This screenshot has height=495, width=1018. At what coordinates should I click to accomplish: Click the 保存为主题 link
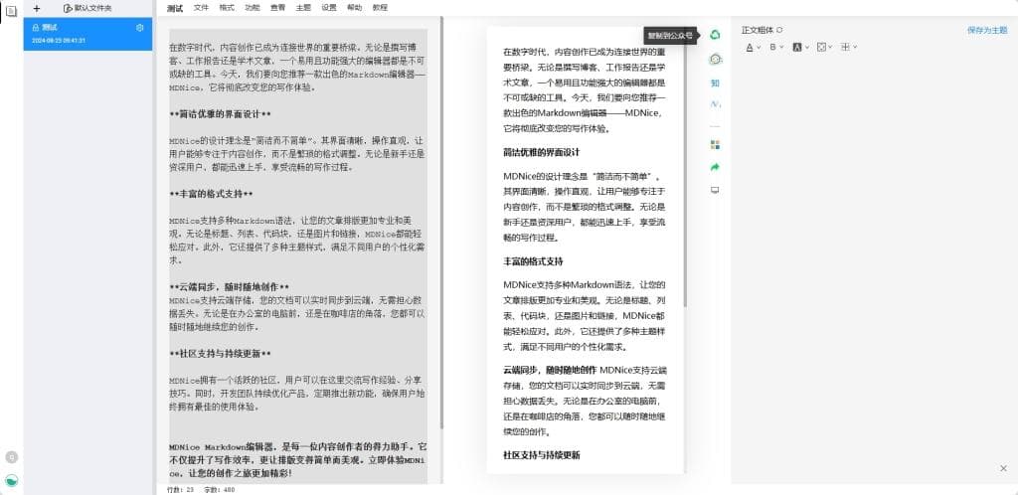coord(987,30)
